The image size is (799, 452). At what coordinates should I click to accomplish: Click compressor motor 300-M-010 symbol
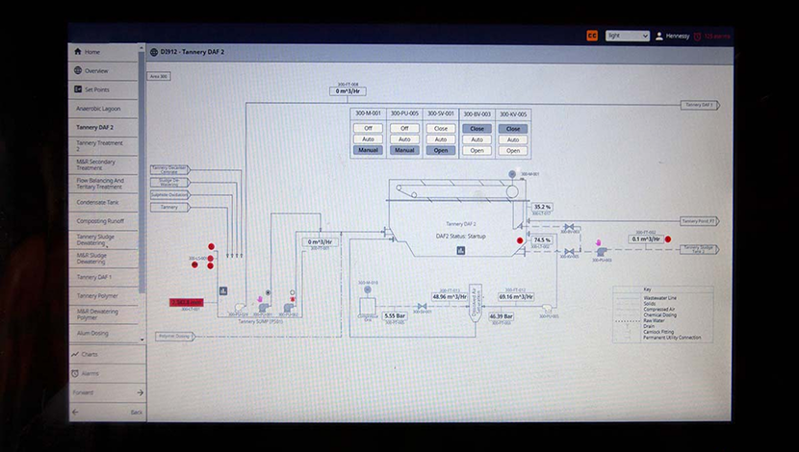pos(367,289)
